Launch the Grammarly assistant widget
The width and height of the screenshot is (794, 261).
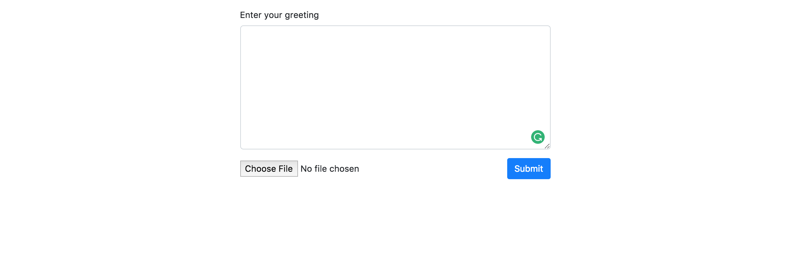[538, 137]
